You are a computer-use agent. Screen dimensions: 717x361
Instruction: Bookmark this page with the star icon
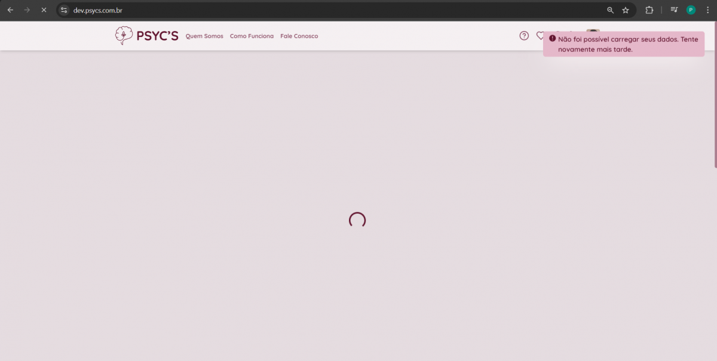[626, 10]
